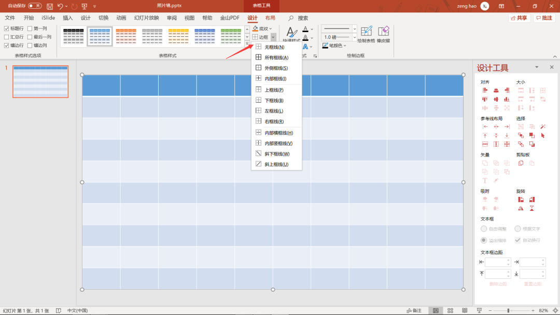Screen dimensions: 560x315
Task: Click align center horizontally icon in 对齐
Action: pos(496,91)
